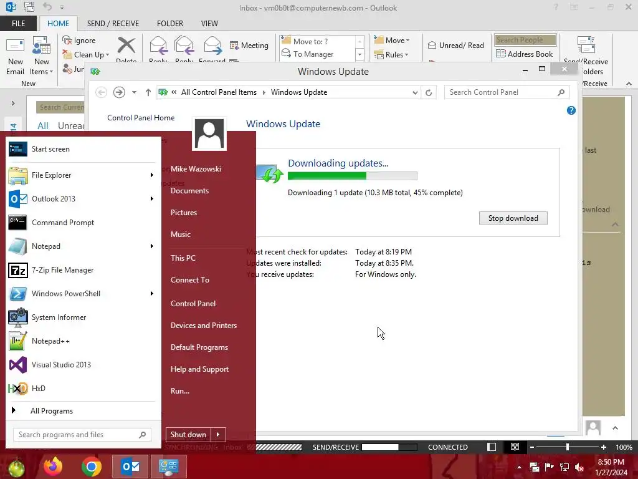Go up one level in Control Panel

tap(148, 92)
